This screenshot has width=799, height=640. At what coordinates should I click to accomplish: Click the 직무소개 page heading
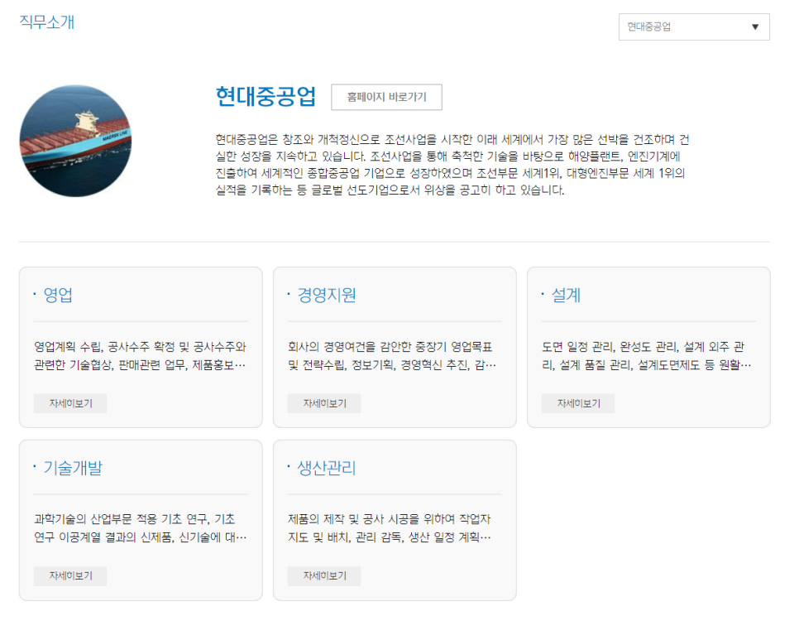click(x=47, y=22)
